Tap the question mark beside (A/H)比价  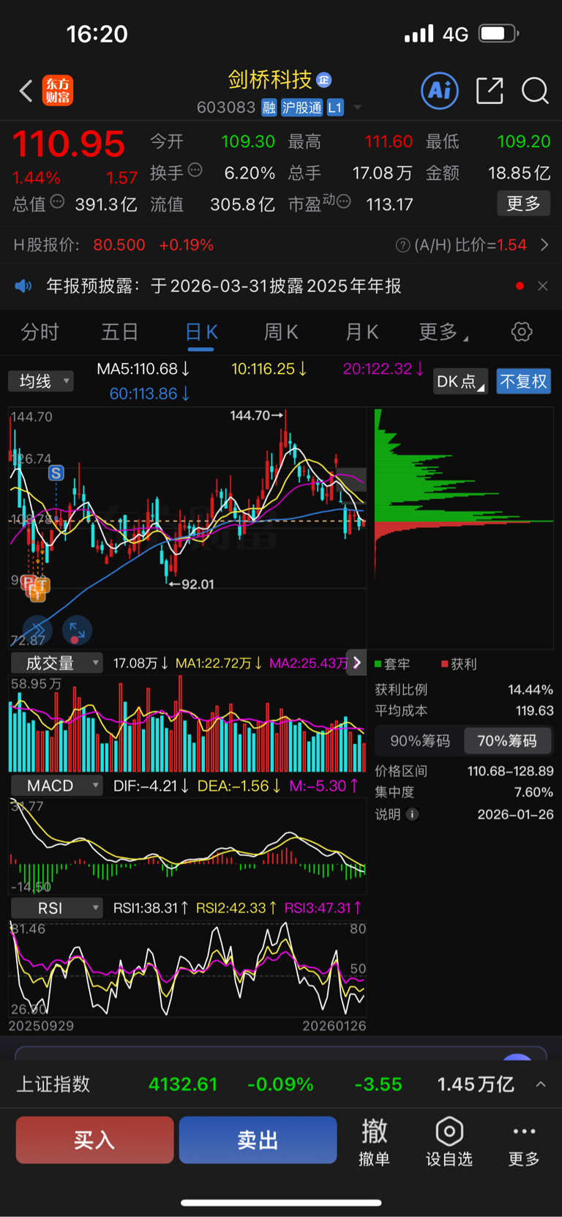tap(402, 245)
